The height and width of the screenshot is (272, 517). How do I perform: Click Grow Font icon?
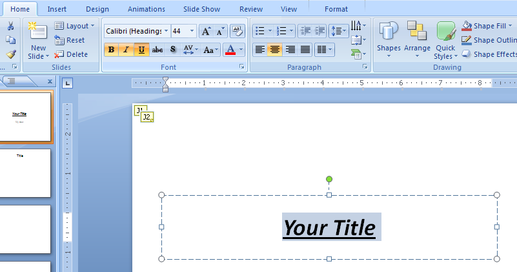point(206,31)
